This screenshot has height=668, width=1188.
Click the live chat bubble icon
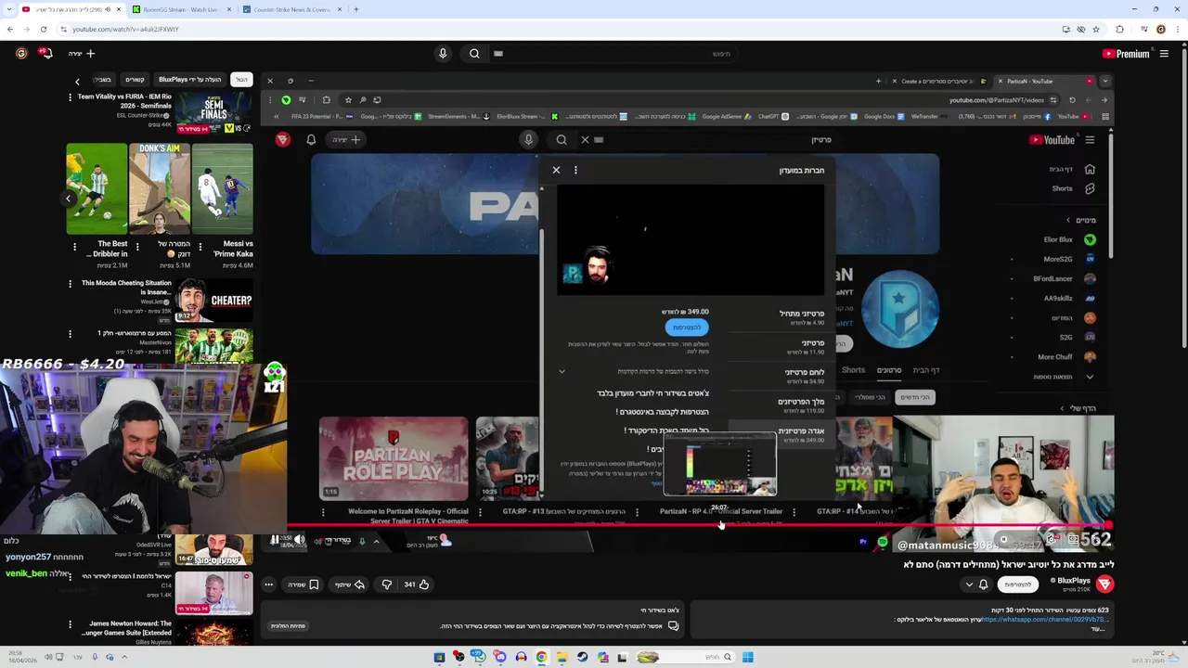click(x=674, y=626)
